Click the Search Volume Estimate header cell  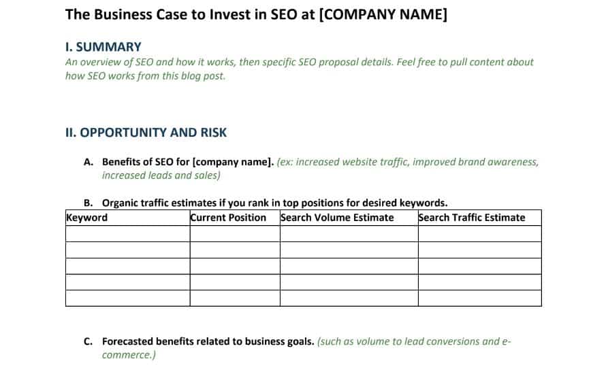pos(349,218)
